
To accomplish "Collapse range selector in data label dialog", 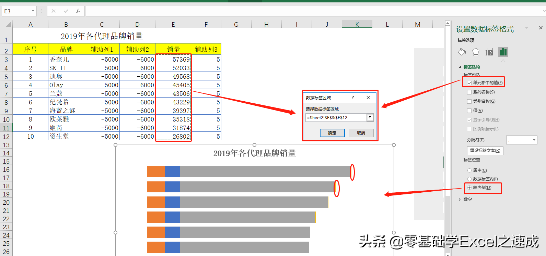I will (x=370, y=117).
